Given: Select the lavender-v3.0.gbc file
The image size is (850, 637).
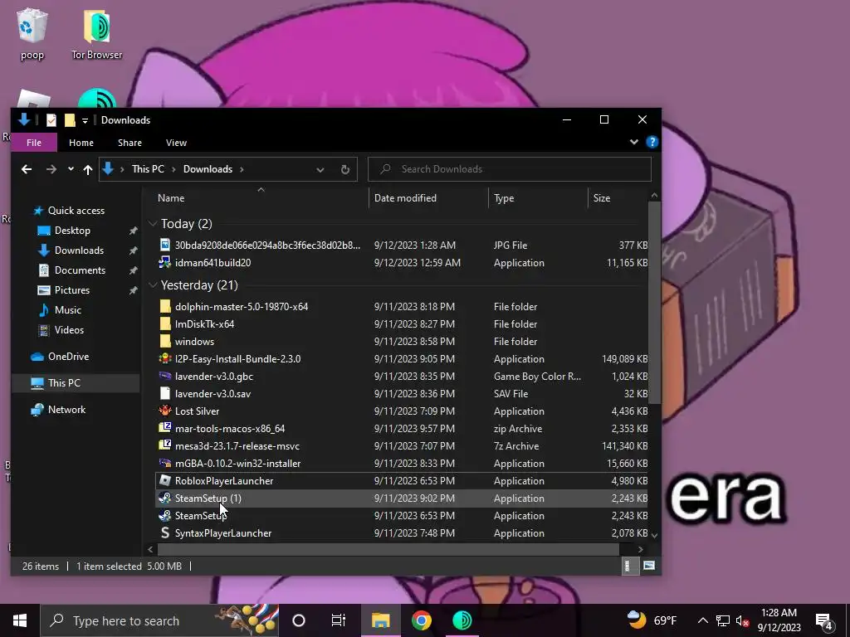Looking at the screenshot, I should [x=402, y=377].
